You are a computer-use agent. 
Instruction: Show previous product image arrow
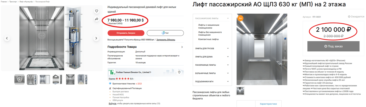coord(7,38)
